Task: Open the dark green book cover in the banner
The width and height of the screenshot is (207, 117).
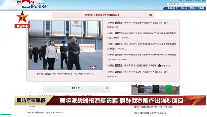Action: tap(156, 89)
